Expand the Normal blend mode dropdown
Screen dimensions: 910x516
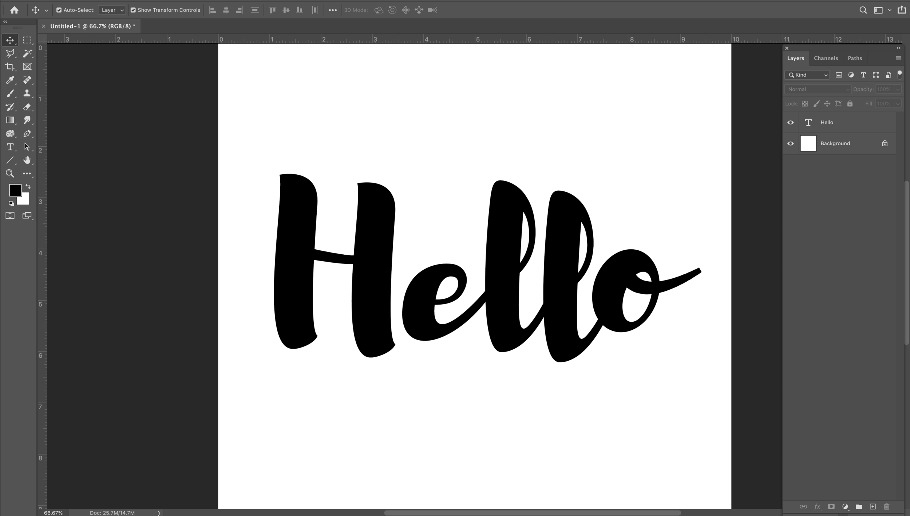pyautogui.click(x=818, y=90)
